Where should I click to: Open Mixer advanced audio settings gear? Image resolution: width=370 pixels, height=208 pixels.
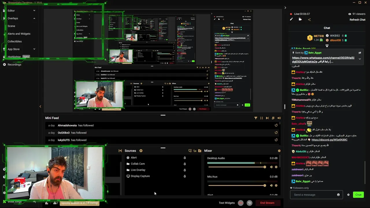tap(279, 151)
